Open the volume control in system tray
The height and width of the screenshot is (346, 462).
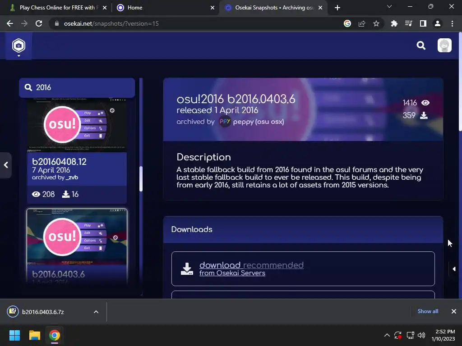coord(421,335)
